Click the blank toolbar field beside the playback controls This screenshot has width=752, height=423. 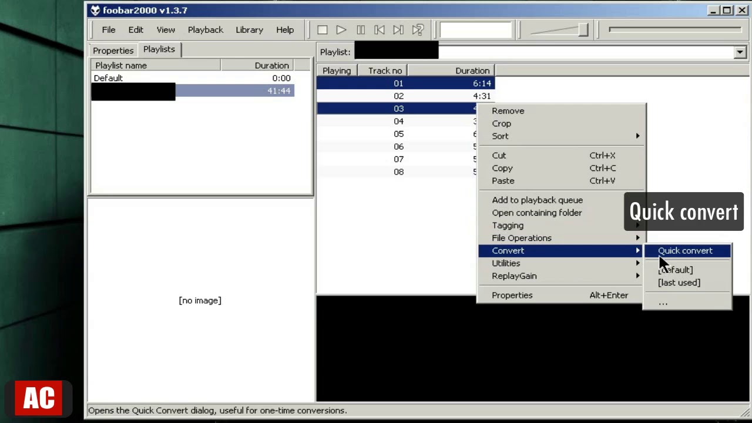point(476,30)
